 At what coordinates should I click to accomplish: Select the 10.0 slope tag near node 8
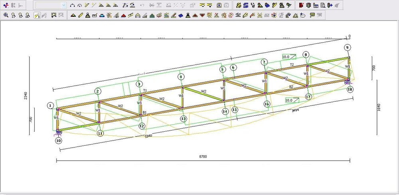click(286, 57)
